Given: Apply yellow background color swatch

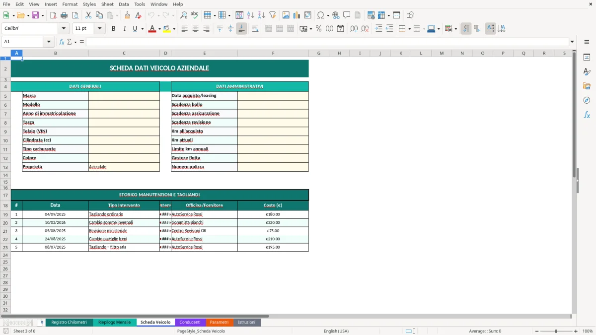Looking at the screenshot, I should (166, 29).
